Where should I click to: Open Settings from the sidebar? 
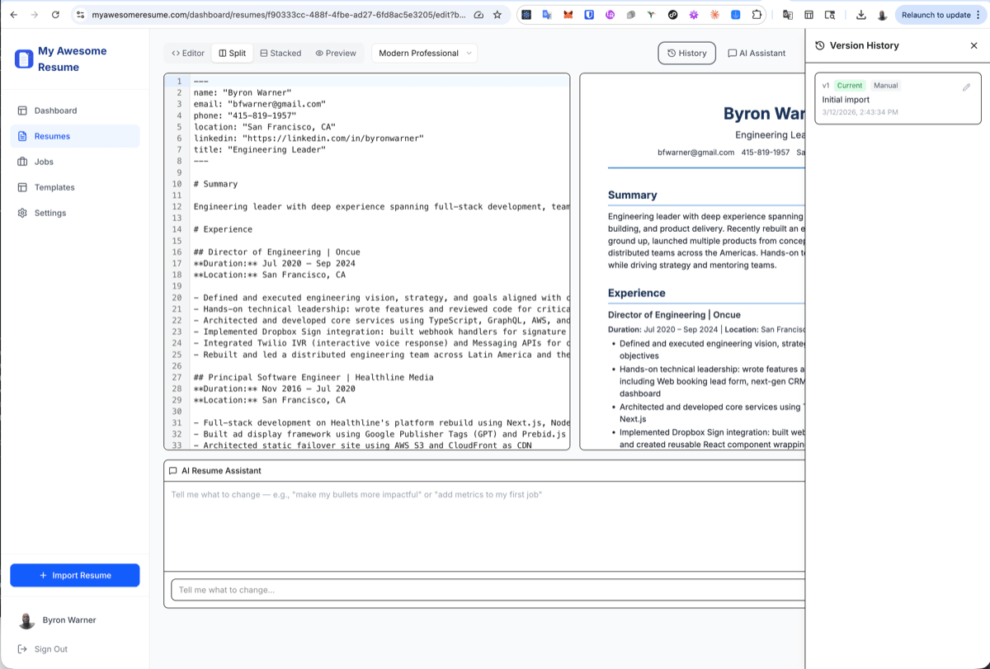51,212
